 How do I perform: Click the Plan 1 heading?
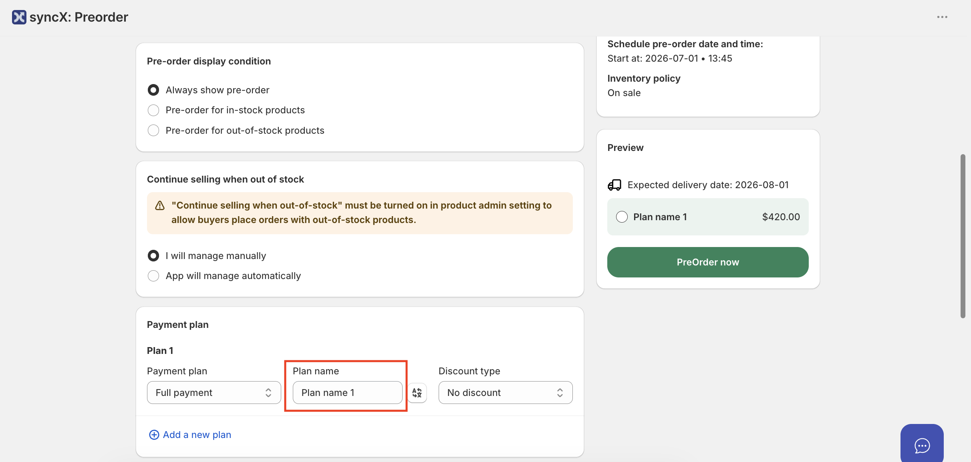click(x=160, y=351)
